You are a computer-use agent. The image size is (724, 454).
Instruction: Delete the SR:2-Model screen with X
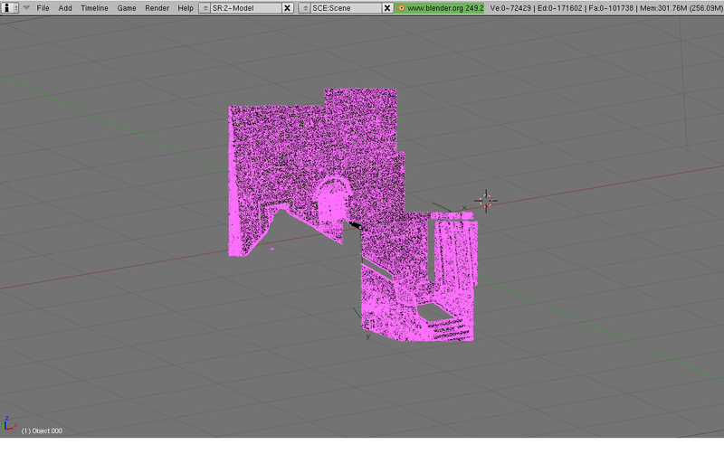point(287,8)
